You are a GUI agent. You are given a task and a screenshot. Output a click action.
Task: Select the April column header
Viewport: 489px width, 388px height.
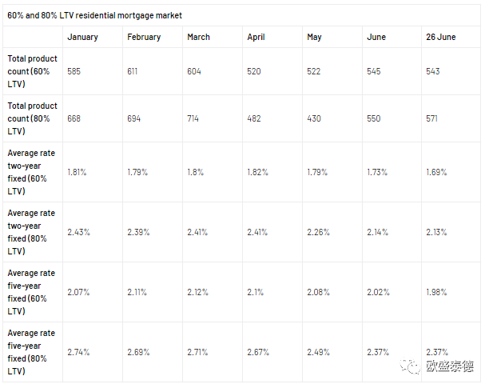tap(256, 37)
